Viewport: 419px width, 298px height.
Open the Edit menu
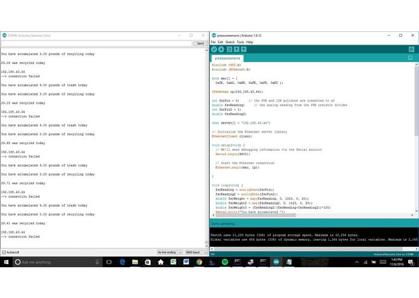[x=221, y=42]
